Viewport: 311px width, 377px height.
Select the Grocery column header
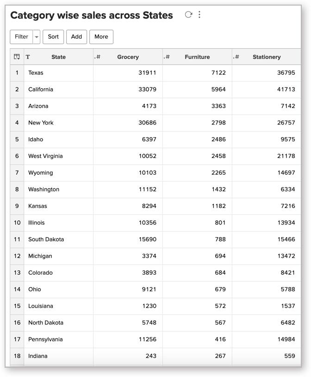pyautogui.click(x=128, y=57)
